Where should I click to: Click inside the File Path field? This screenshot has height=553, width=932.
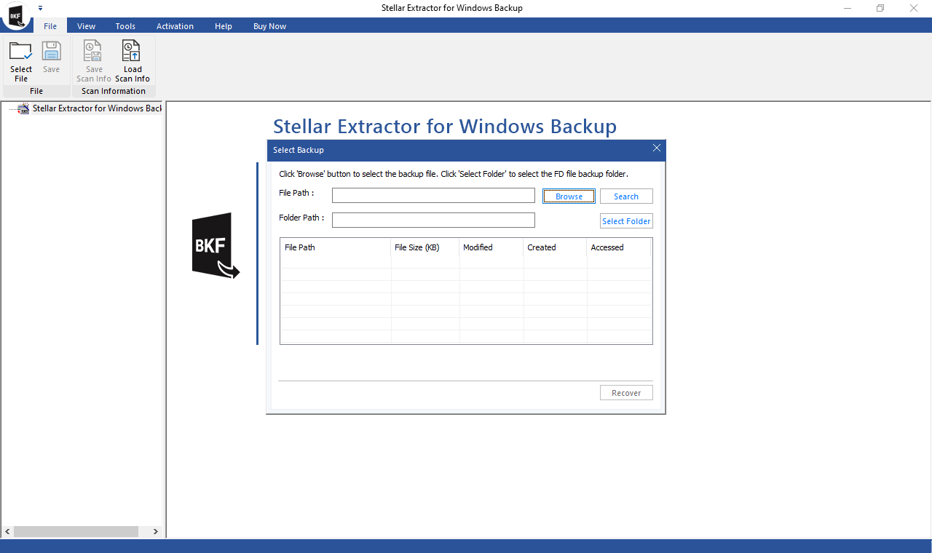pos(433,196)
